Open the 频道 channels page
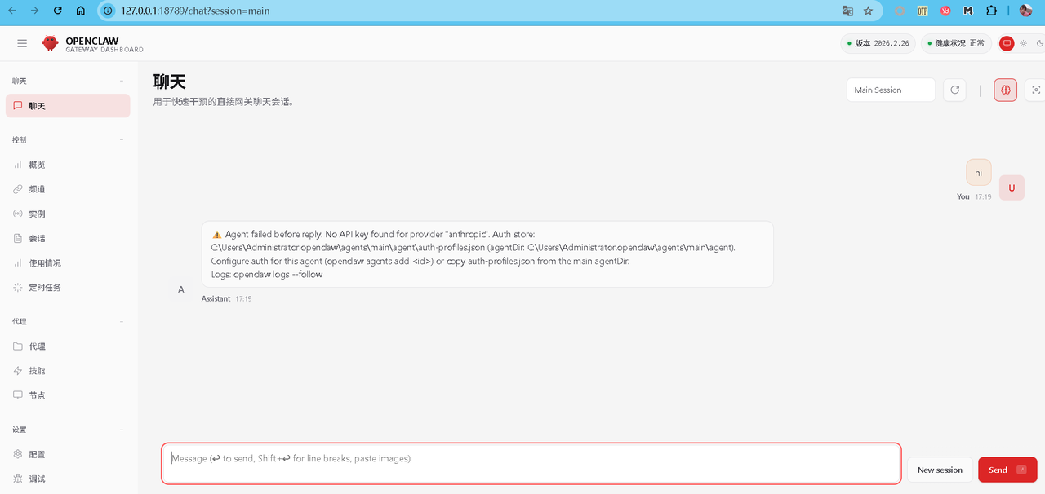The width and height of the screenshot is (1045, 494). click(x=68, y=189)
